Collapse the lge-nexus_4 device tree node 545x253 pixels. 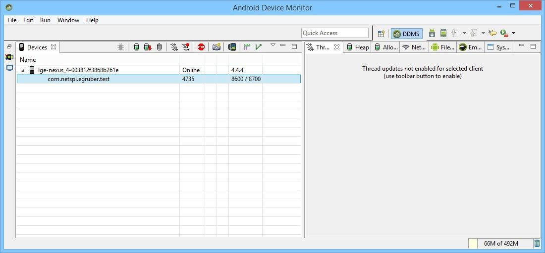(23, 70)
